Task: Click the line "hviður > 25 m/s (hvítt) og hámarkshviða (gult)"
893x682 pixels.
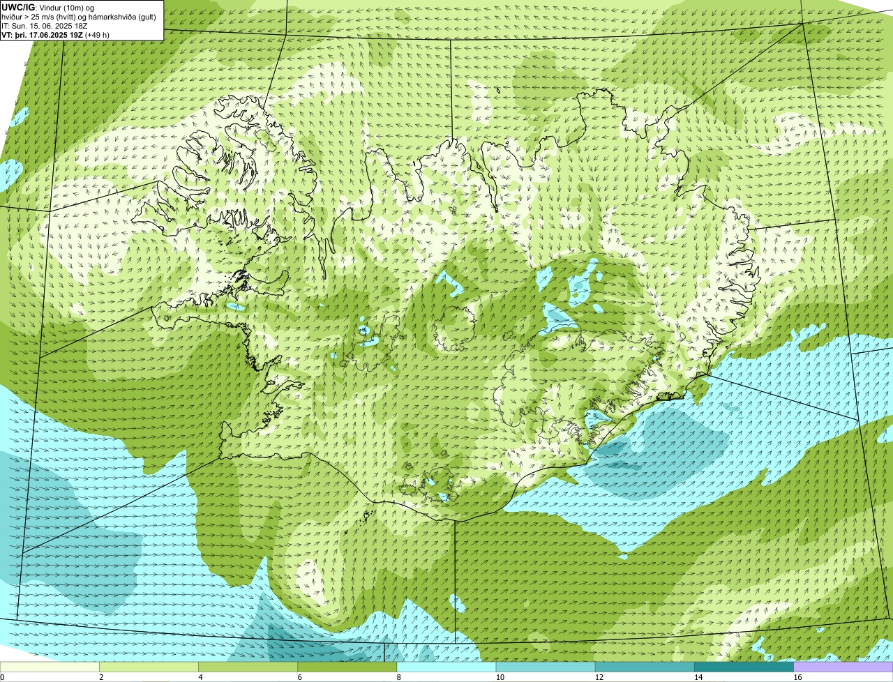Action: click(79, 17)
